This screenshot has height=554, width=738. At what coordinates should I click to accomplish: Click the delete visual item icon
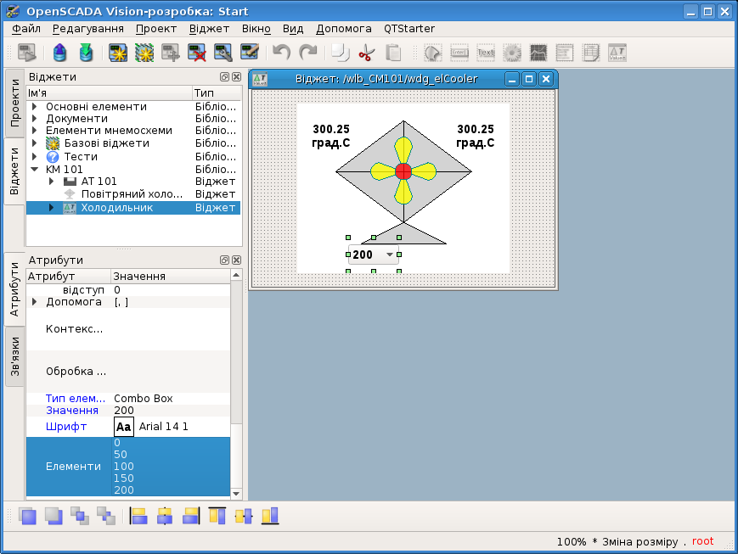click(198, 53)
